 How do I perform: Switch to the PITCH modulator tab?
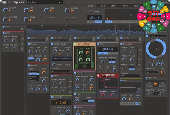point(137,6)
